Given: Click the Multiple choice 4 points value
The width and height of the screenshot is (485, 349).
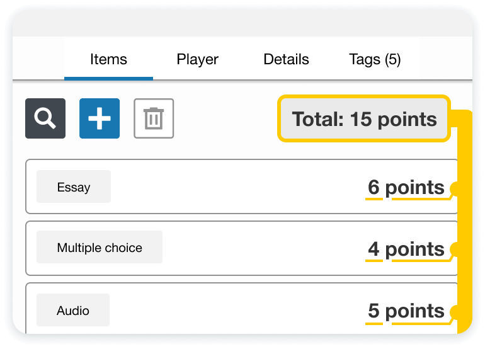Looking at the screenshot, I should point(406,249).
